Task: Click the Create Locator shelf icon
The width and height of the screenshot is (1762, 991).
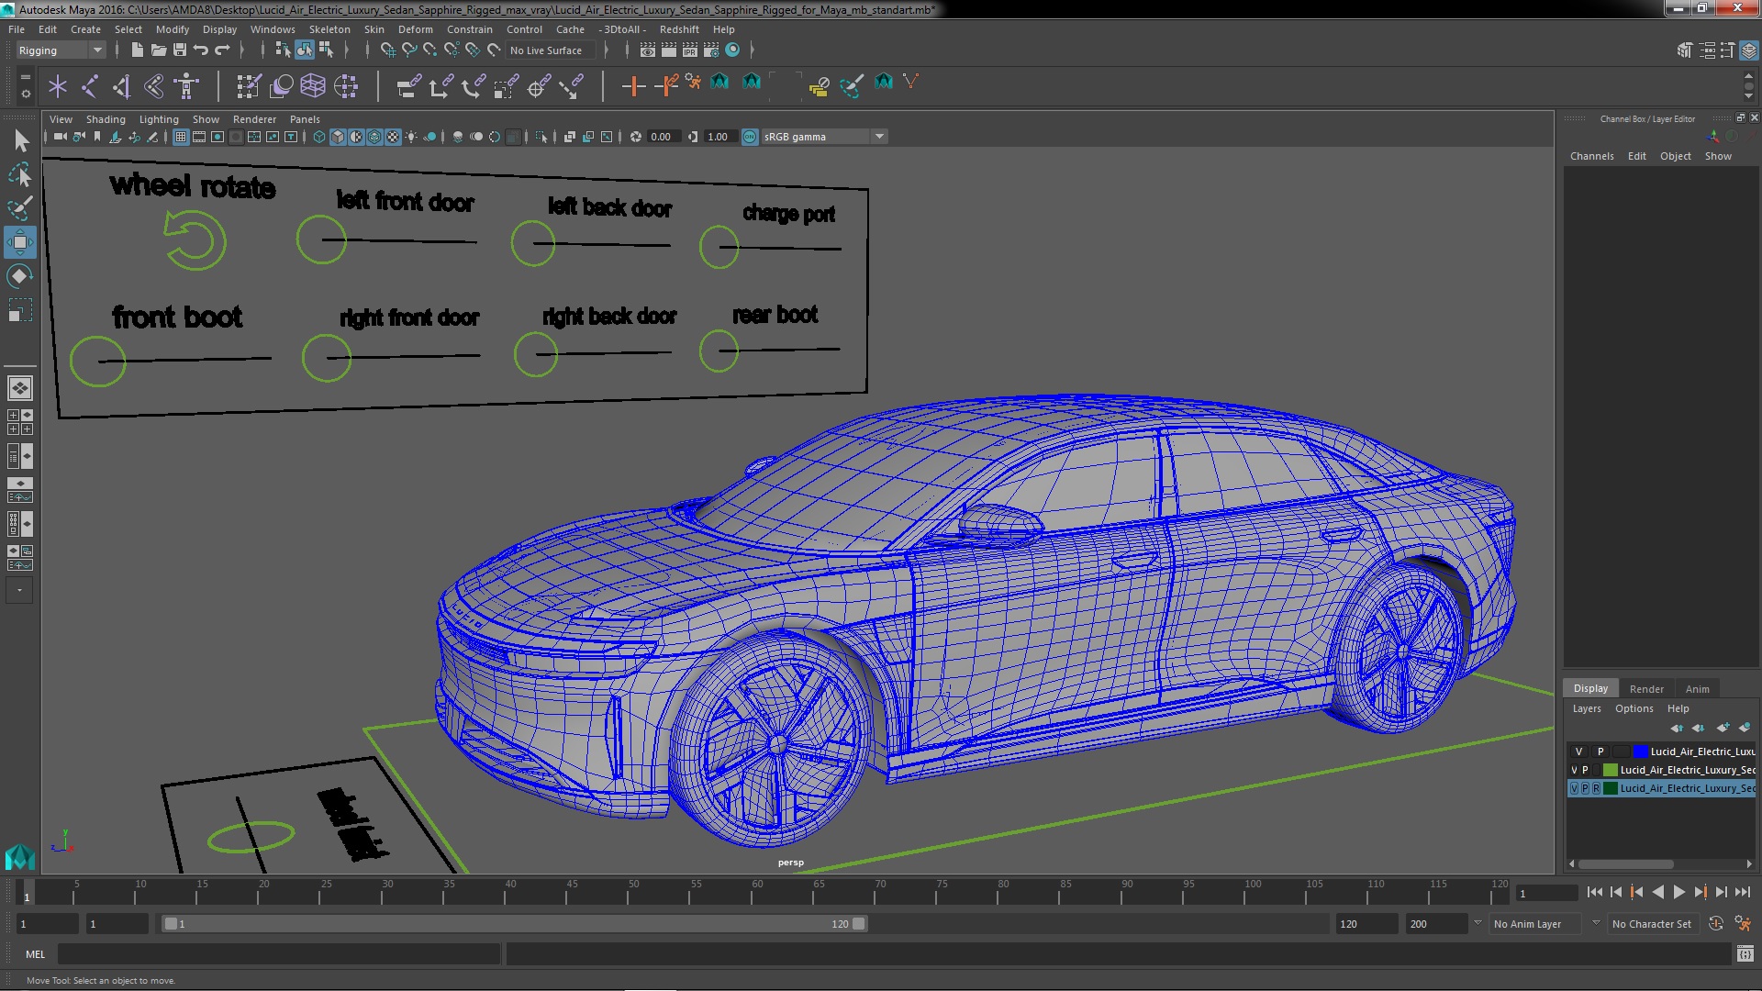Action: (x=58, y=86)
